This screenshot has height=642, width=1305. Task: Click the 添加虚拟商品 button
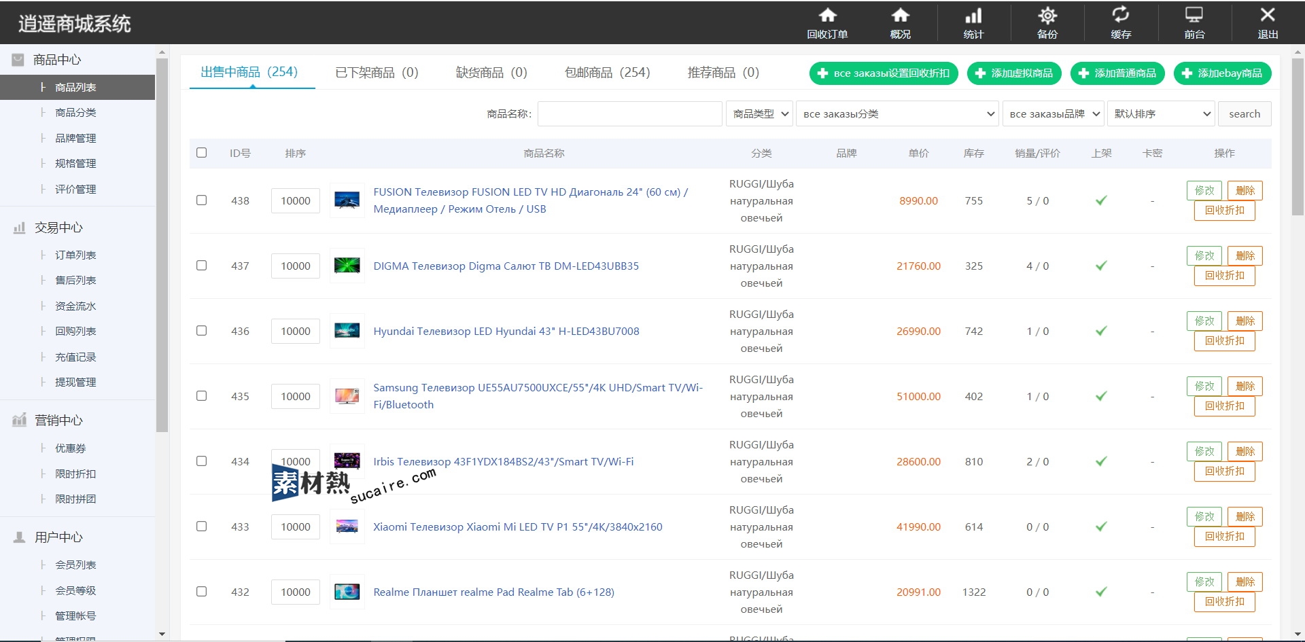click(1014, 73)
